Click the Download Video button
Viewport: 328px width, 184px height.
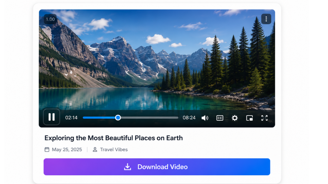tap(157, 167)
